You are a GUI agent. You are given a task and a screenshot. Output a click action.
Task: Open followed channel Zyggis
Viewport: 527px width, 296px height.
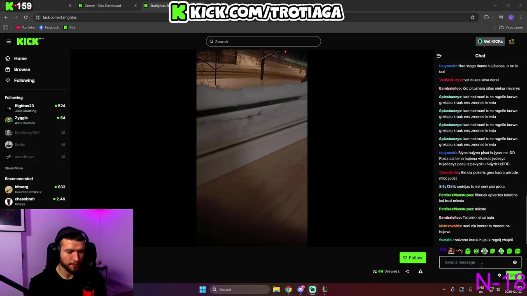[x=35, y=120]
